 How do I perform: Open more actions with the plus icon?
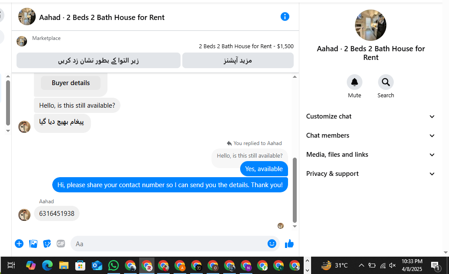19,244
